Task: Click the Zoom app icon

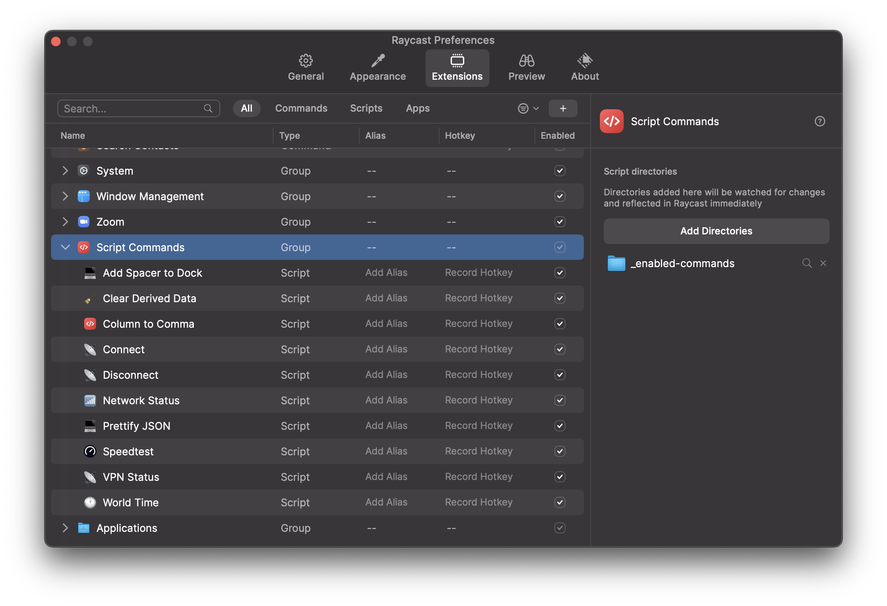Action: coord(84,222)
